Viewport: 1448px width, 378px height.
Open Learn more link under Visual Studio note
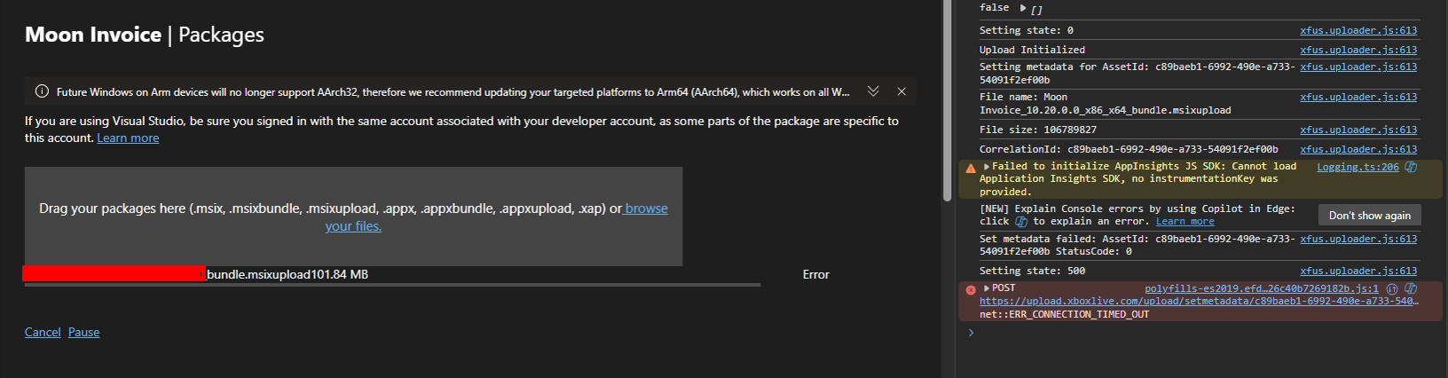pos(128,138)
